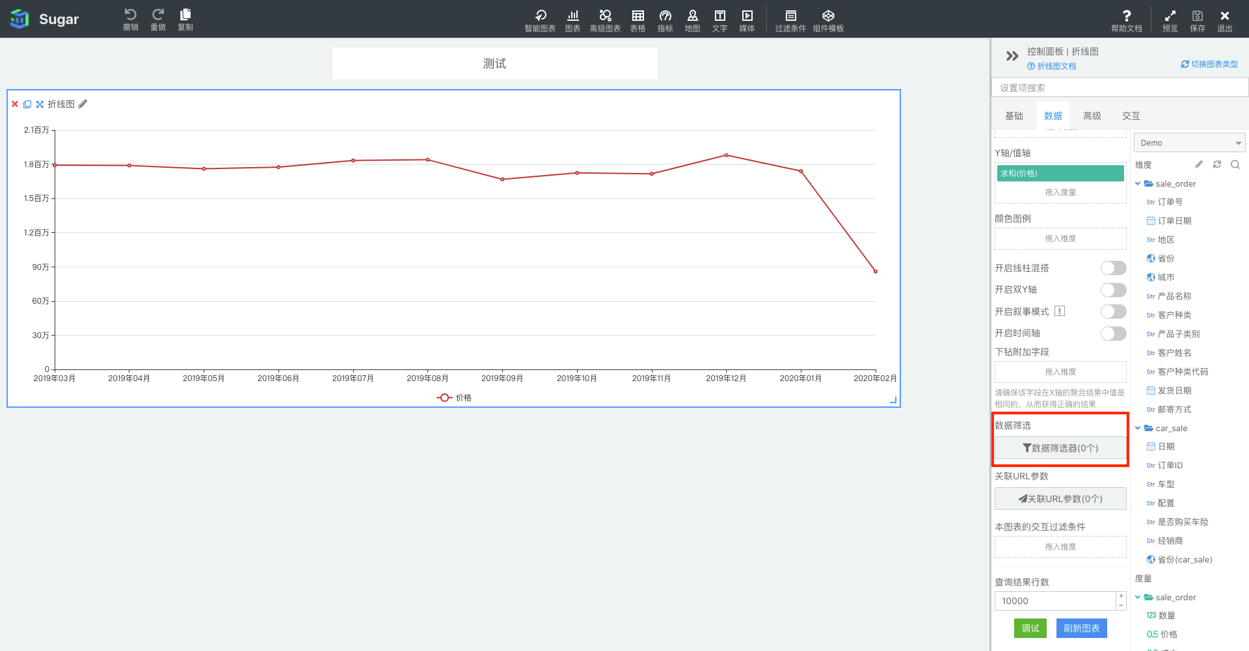Select the 求和(价格) Y-axis measure tag
Image resolution: width=1249 pixels, height=651 pixels.
pyautogui.click(x=1060, y=174)
